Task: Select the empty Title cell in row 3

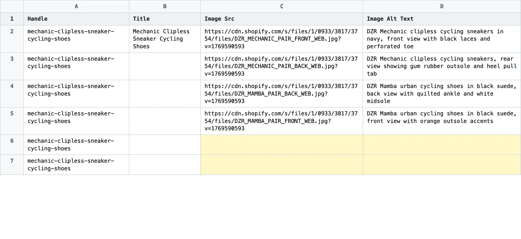Action: pos(165,66)
